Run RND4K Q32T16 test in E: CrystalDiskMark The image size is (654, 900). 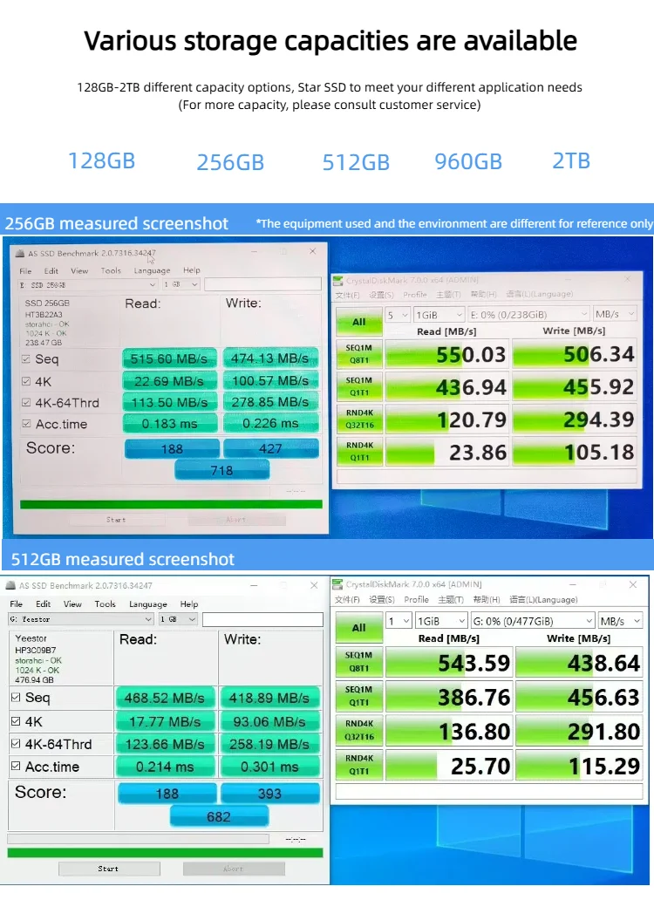coord(359,419)
